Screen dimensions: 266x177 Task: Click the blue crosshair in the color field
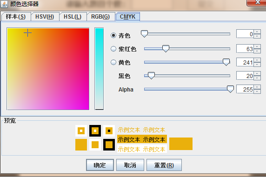[27, 33]
